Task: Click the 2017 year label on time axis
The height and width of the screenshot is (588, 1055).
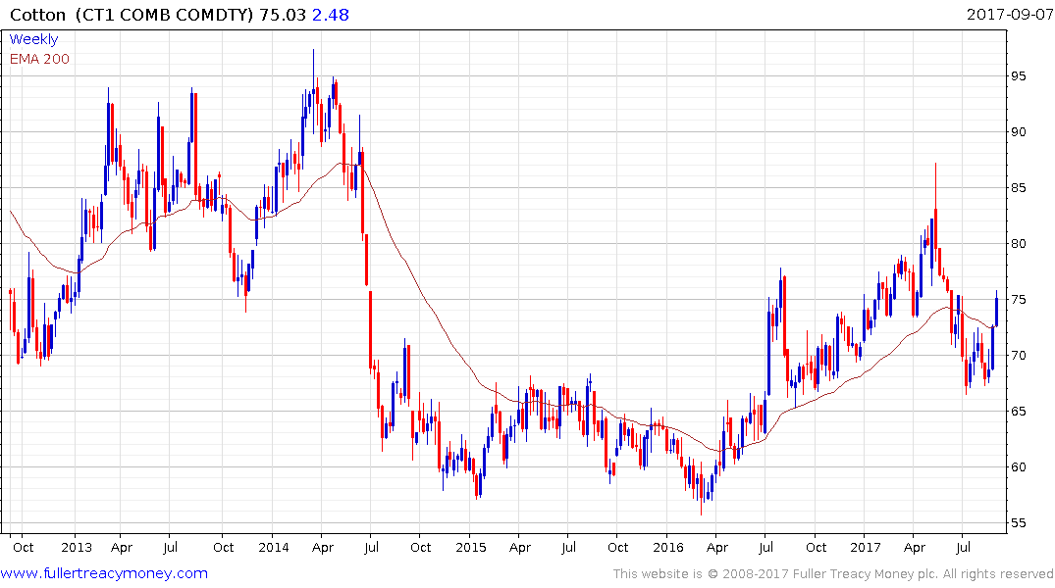Action: (866, 547)
